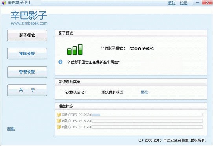Click the E盘 shield icon

[59, 121]
